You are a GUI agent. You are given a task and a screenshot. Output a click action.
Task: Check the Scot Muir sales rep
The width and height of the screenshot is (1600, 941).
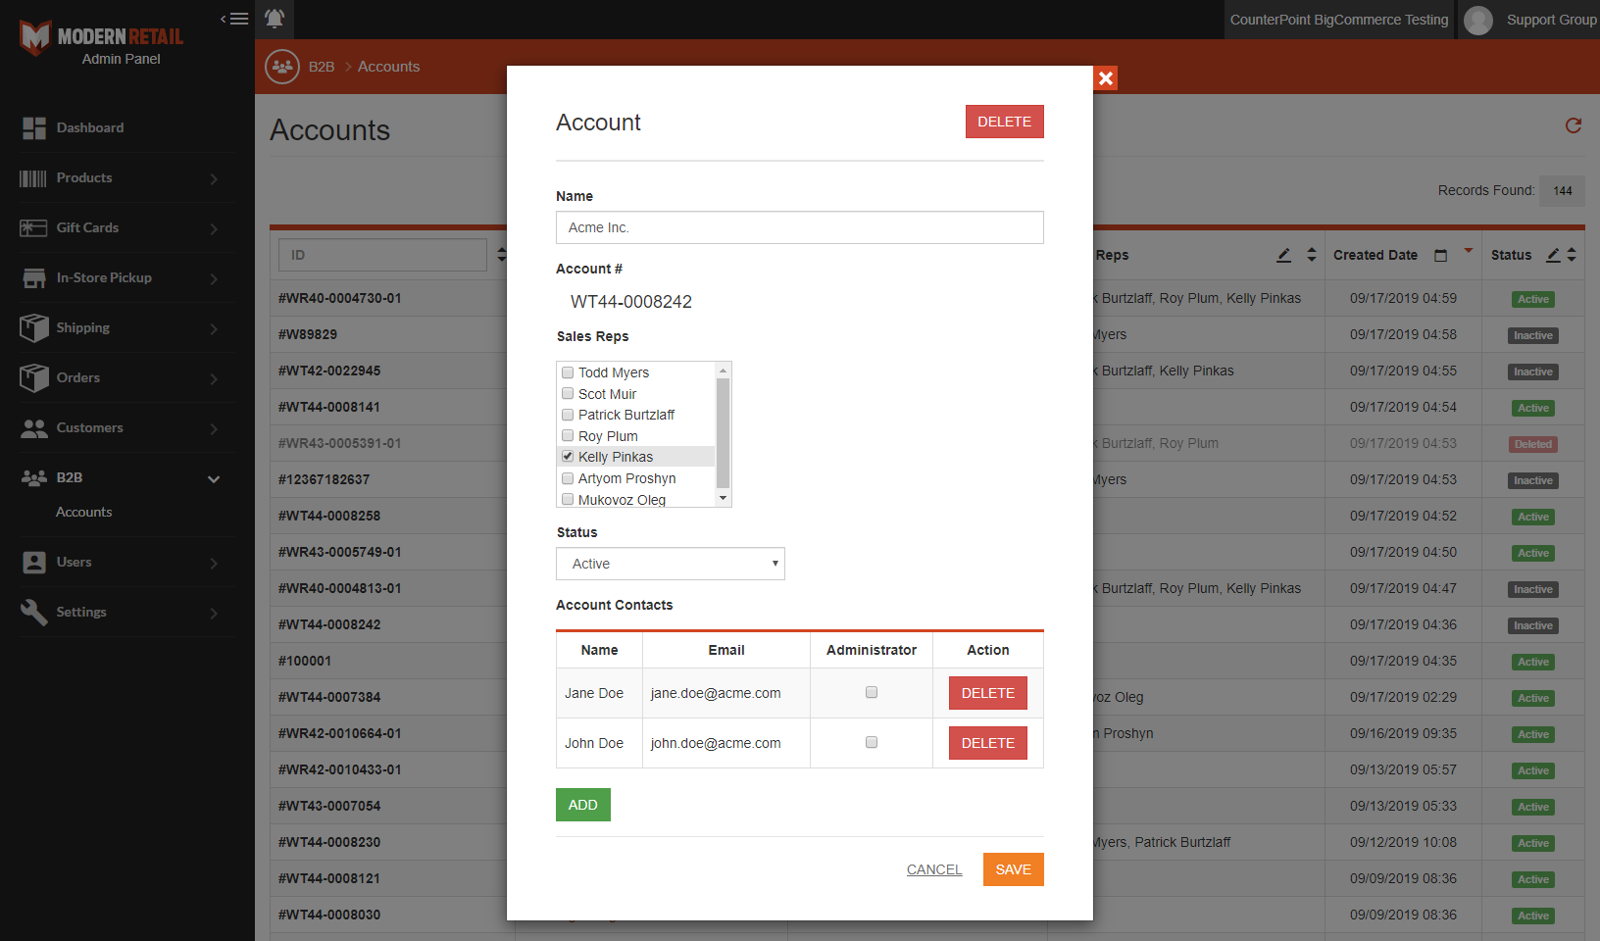pos(568,394)
